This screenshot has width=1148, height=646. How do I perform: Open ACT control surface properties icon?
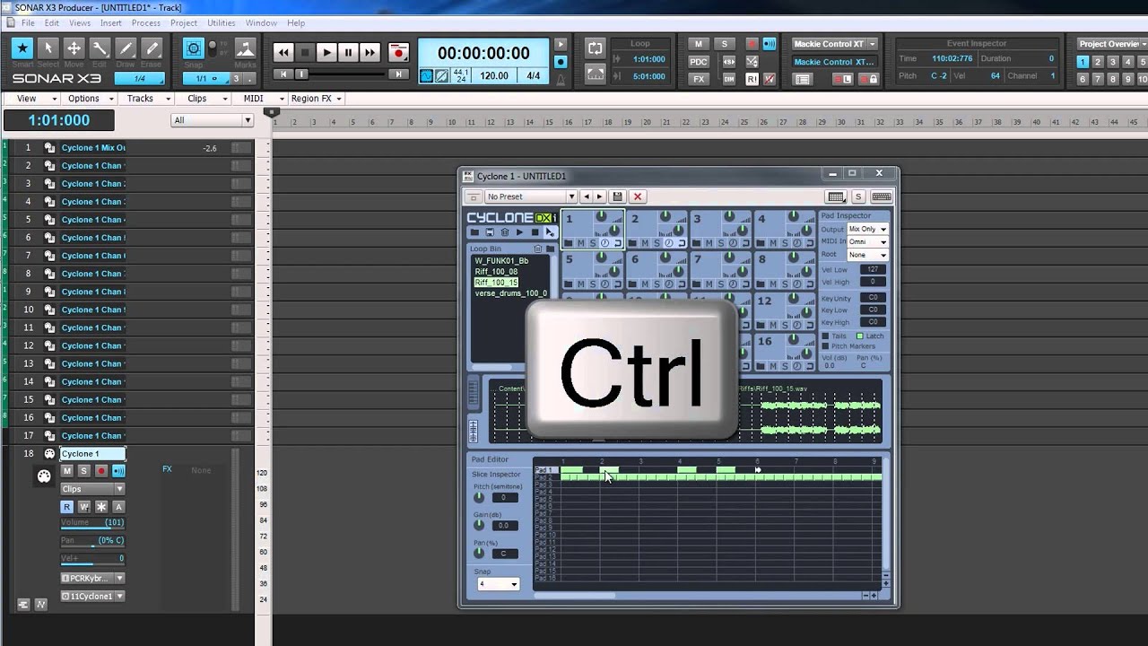click(803, 79)
